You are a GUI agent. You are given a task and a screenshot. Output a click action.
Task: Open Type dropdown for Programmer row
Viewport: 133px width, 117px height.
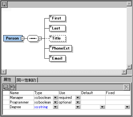[x=55, y=102]
